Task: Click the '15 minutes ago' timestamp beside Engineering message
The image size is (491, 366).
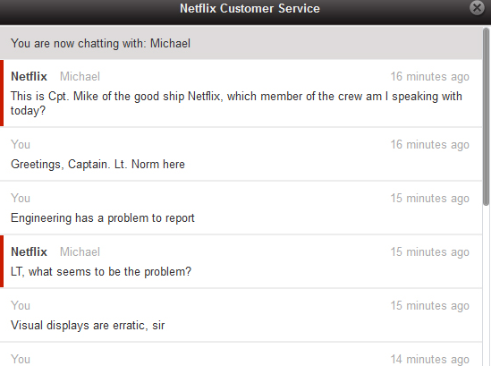Action: point(429,199)
